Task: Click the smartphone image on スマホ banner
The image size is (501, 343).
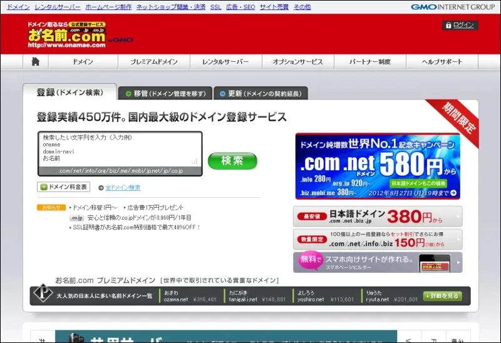Action: [435, 264]
